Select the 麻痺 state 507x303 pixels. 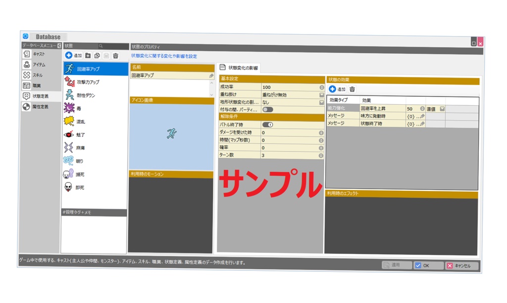point(96,148)
